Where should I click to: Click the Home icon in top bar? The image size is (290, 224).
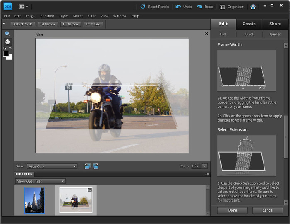point(253,7)
